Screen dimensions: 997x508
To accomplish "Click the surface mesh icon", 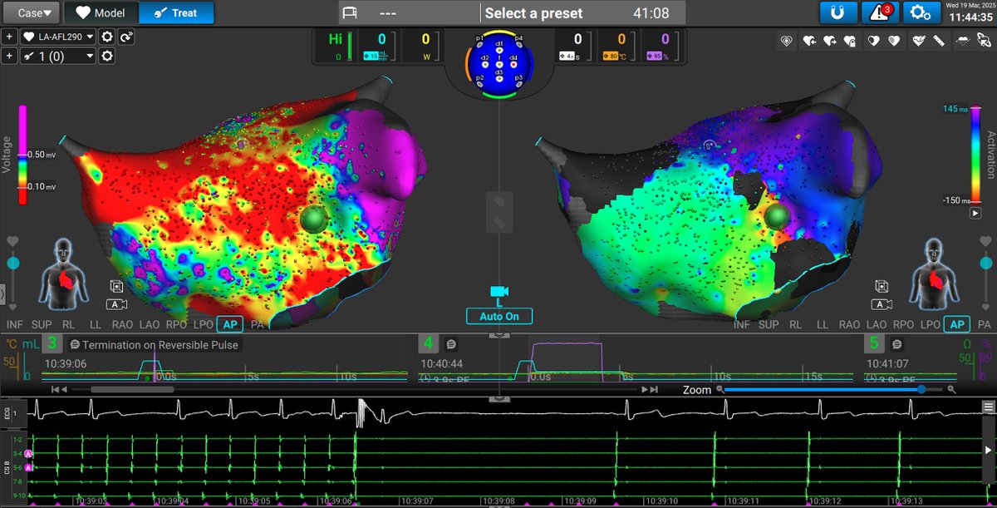I will [961, 40].
